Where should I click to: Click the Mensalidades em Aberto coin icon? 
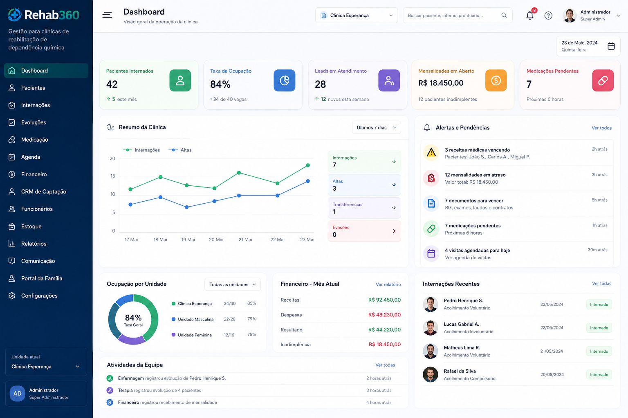coord(496,80)
